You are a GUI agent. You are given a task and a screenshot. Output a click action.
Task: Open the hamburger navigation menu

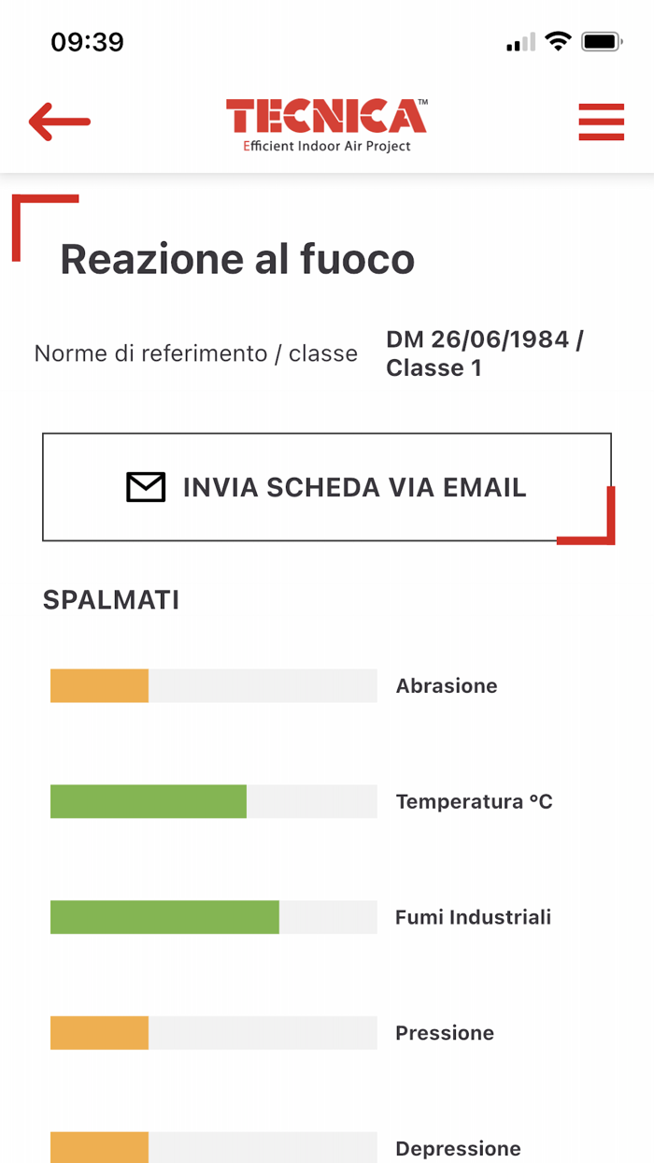pos(601,122)
